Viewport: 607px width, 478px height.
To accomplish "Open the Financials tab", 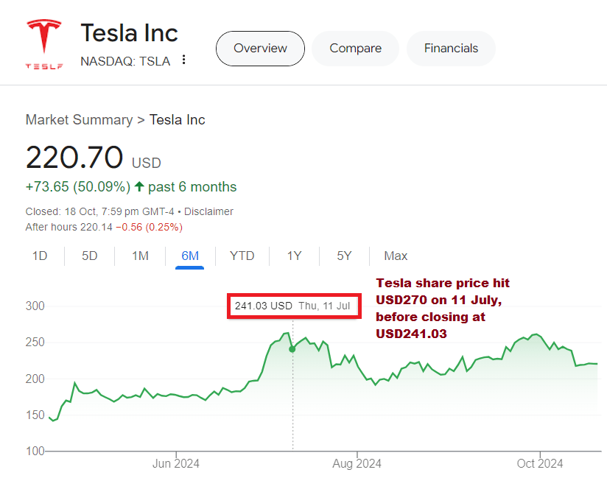I will click(451, 49).
